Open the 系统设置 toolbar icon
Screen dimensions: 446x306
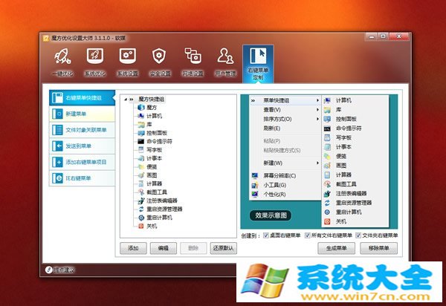[127, 56]
